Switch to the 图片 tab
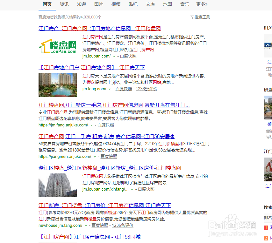The image size is (272, 243). [98, 4]
